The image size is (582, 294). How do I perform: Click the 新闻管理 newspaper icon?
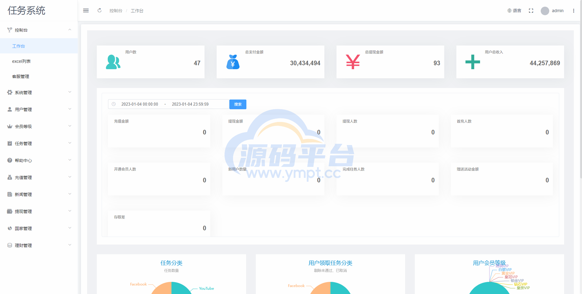pyautogui.click(x=10, y=194)
